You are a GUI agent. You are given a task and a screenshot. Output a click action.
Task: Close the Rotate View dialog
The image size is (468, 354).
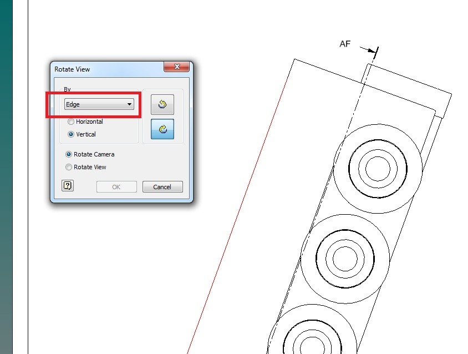coord(177,67)
